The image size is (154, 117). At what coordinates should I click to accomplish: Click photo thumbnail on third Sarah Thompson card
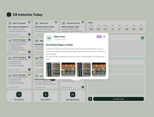tap(29, 69)
